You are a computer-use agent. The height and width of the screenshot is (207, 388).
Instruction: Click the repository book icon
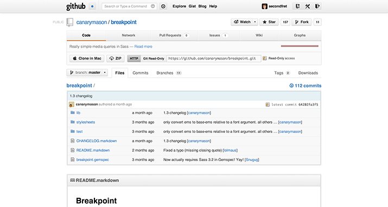click(70, 22)
